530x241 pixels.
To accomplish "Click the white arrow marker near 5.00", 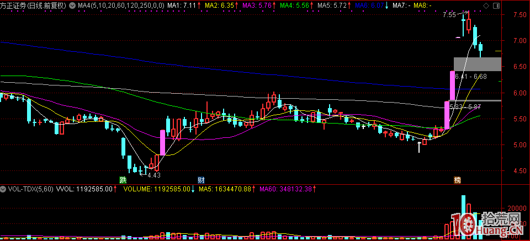I will tap(420, 147).
